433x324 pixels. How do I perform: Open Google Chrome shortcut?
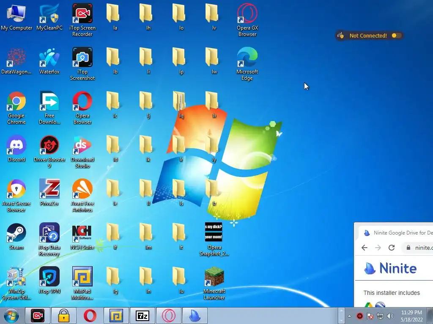click(x=16, y=108)
